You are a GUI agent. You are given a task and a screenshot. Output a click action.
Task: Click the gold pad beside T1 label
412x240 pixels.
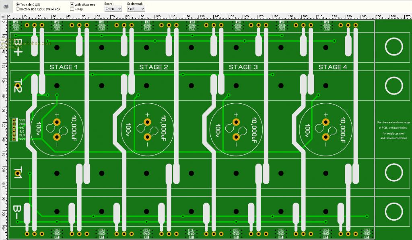(17, 174)
